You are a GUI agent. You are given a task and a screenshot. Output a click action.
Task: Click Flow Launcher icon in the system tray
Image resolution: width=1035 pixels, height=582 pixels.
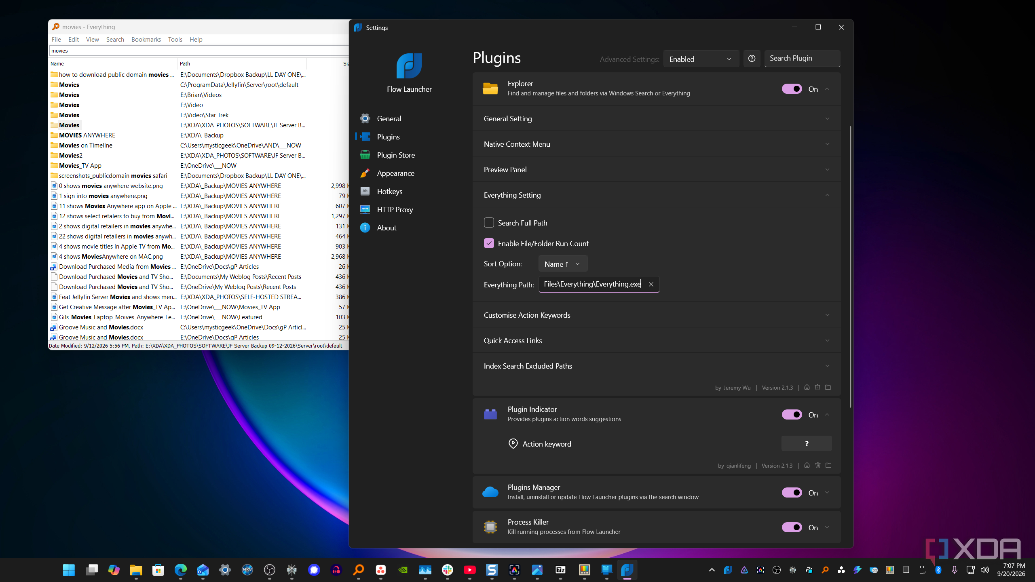coord(728,570)
